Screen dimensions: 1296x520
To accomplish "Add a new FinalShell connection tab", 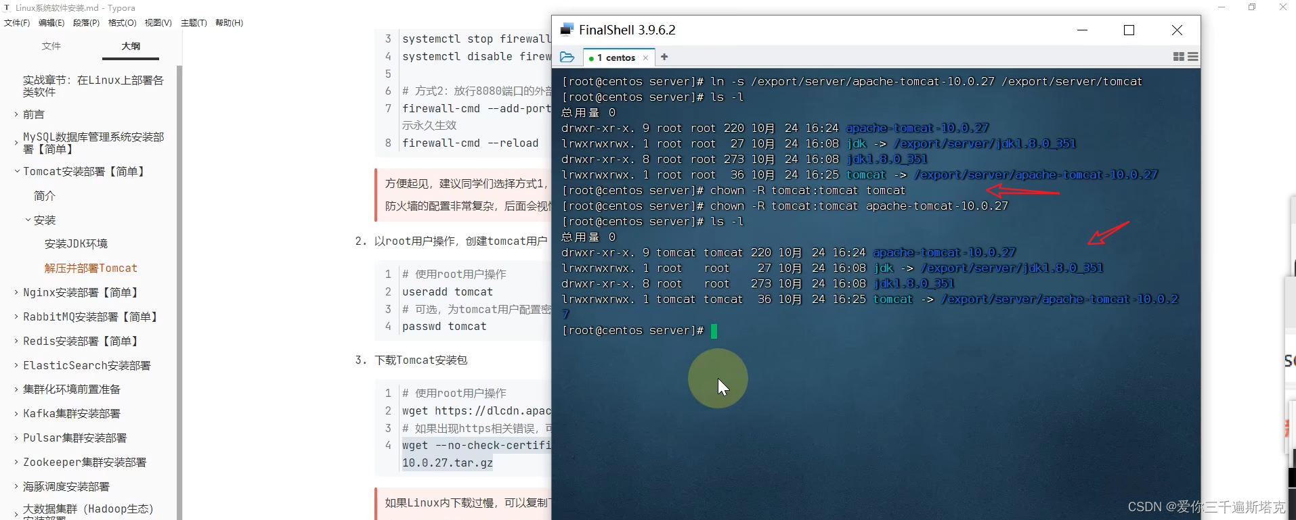I will 664,57.
